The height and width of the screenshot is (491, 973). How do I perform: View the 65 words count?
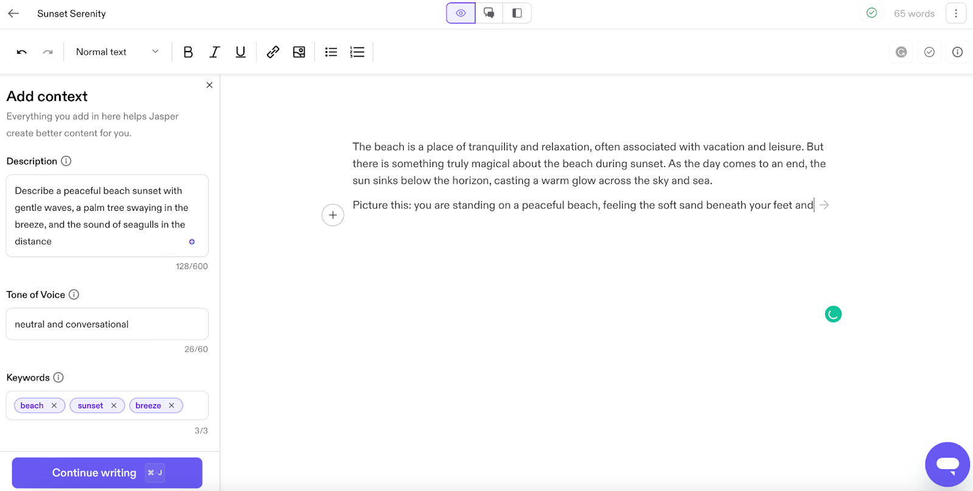(x=914, y=13)
